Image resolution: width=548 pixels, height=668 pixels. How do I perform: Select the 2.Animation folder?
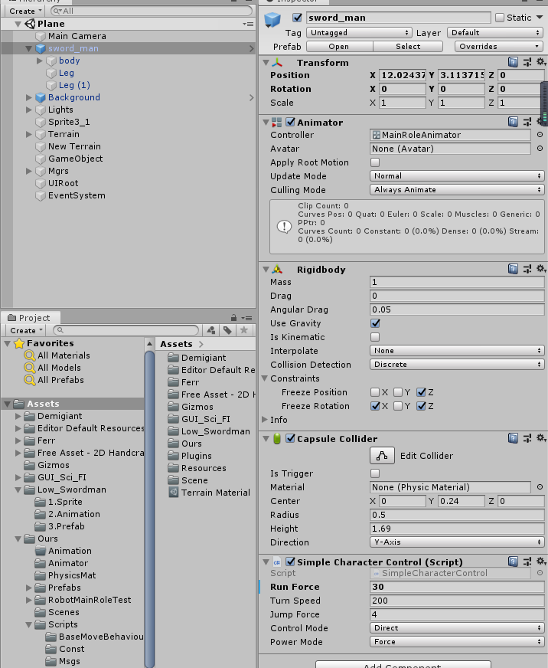click(73, 514)
